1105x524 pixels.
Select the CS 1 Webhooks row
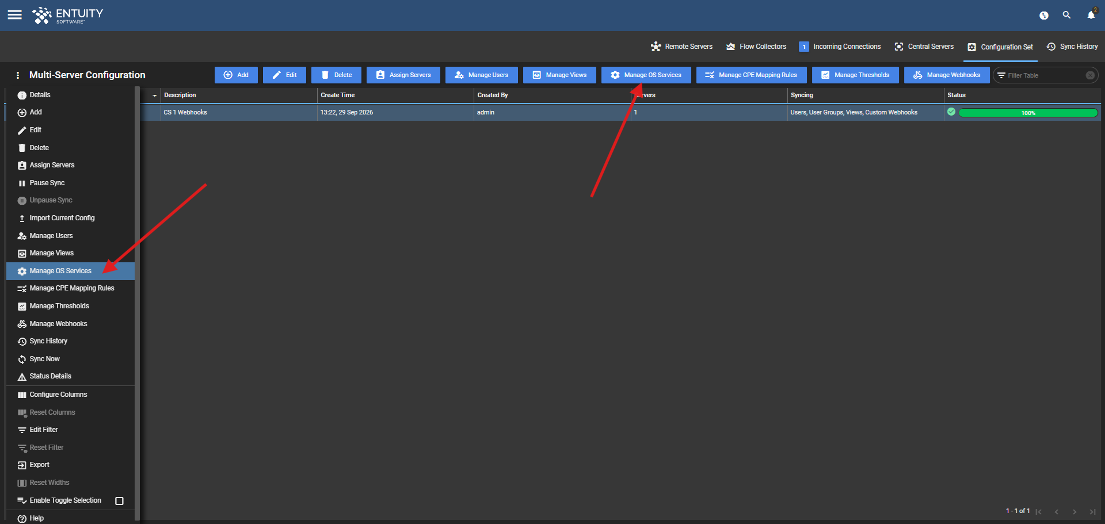pos(620,113)
